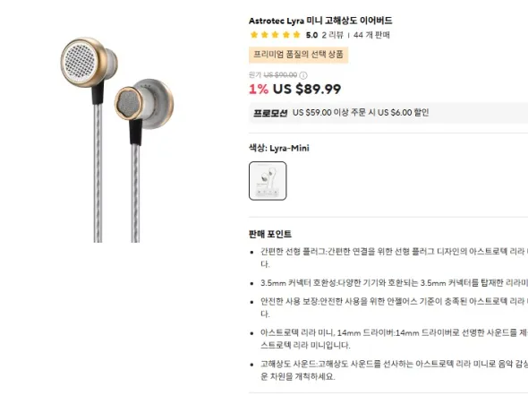Open the 2 리뷰 reviews link
This screenshot has height=396, width=528.
(332, 35)
